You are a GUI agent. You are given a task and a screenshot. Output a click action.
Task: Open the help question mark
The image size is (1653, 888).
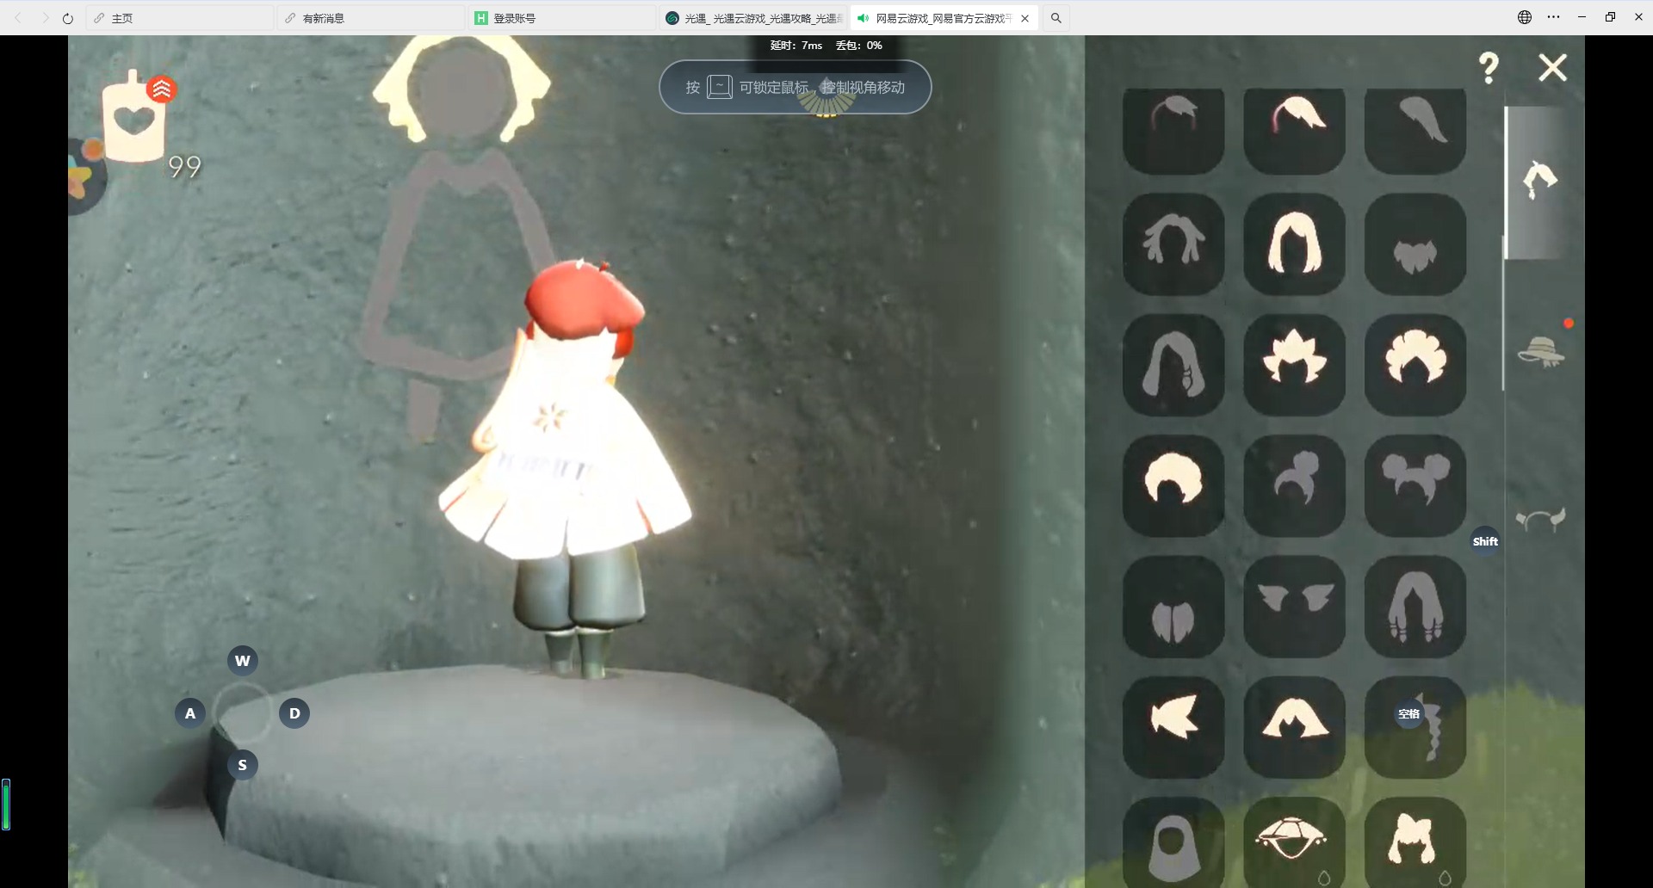pos(1489,68)
